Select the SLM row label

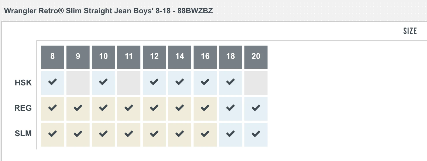tap(23, 134)
